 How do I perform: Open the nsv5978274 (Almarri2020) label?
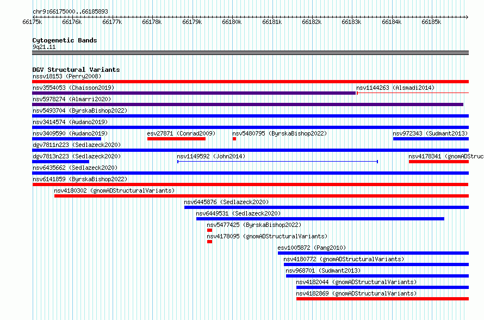pyautogui.click(x=72, y=99)
